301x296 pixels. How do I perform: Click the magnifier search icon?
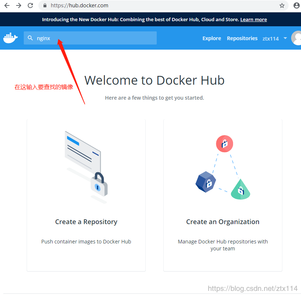pos(30,38)
